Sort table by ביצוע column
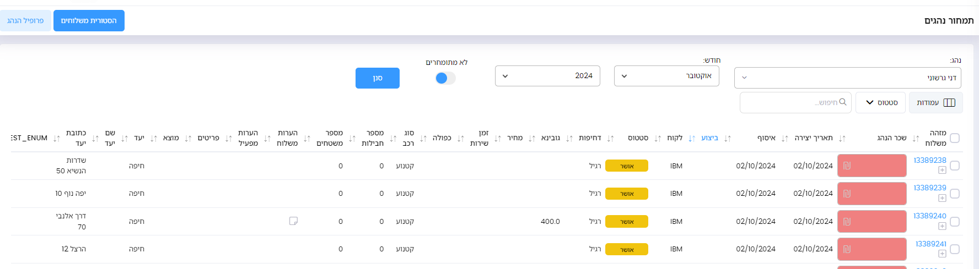979x269 pixels. pyautogui.click(x=709, y=138)
